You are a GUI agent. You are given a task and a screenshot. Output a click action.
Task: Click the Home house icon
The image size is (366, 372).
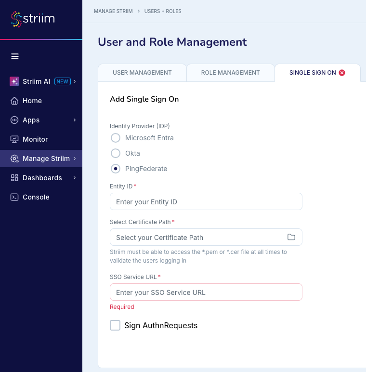14,101
